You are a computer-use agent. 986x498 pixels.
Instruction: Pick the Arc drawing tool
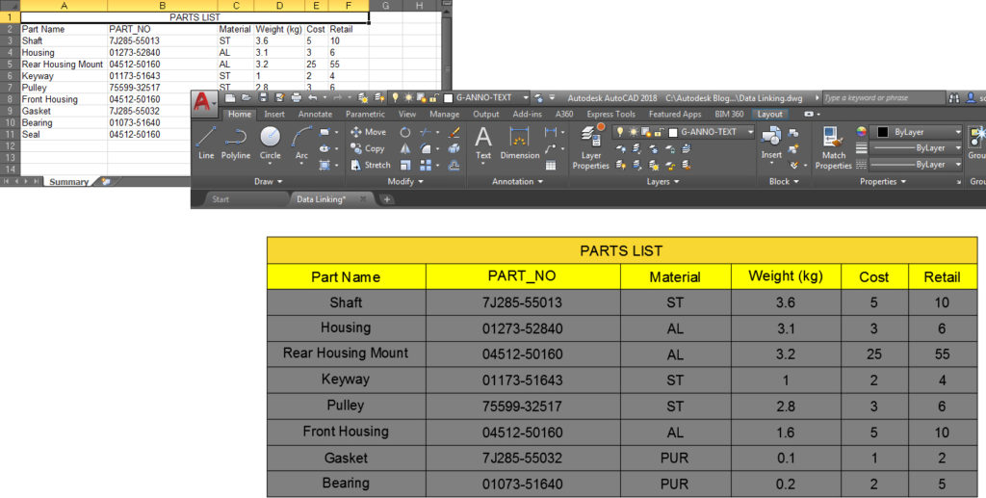301,144
